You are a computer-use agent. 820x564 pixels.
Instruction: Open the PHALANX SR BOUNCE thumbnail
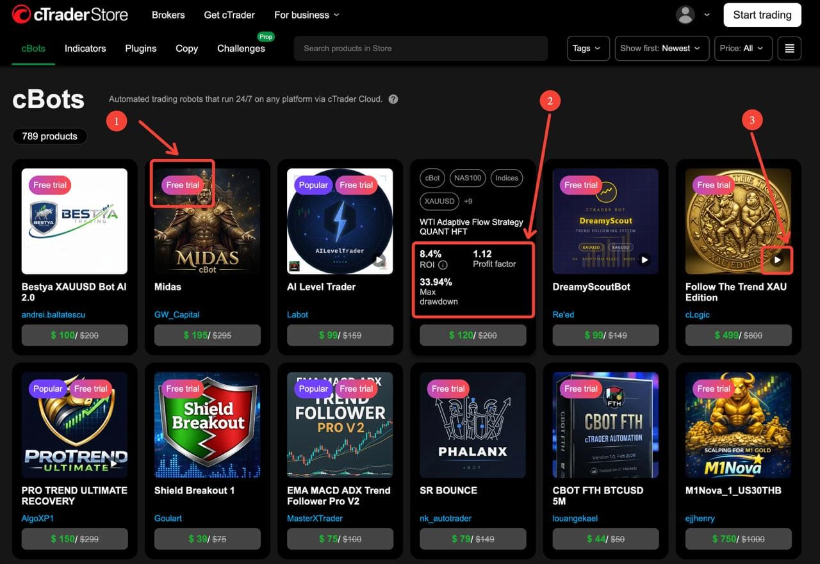473,425
